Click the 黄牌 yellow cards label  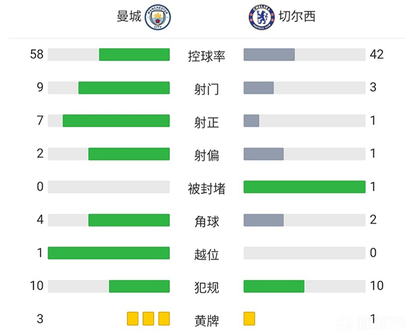tap(206, 320)
